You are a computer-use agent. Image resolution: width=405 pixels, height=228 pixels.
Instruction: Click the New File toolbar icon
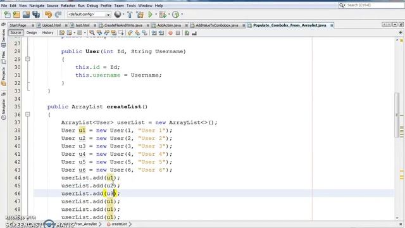click(x=7, y=15)
